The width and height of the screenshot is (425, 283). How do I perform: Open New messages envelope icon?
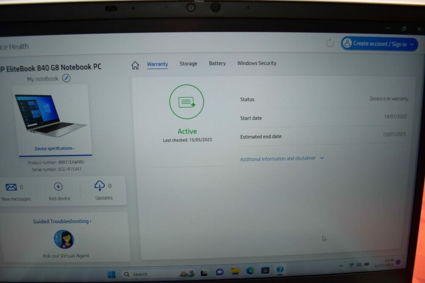(x=11, y=187)
